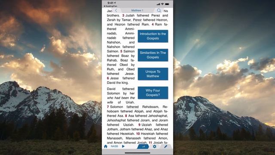Tap verse number 11 before Josiah

[x=150, y=143]
